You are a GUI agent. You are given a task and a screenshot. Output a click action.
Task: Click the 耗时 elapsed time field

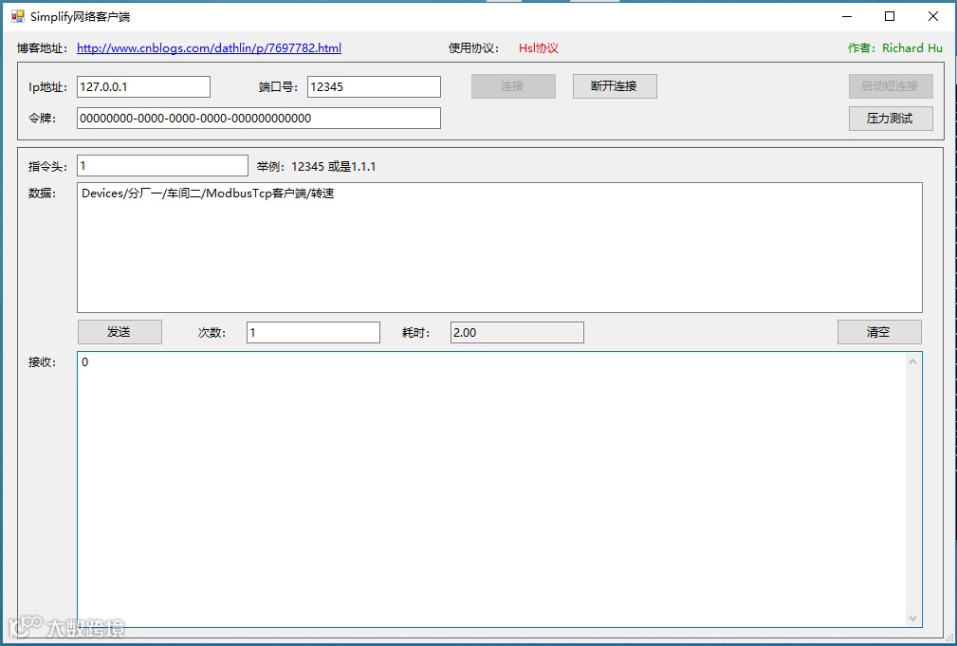pyautogui.click(x=517, y=333)
